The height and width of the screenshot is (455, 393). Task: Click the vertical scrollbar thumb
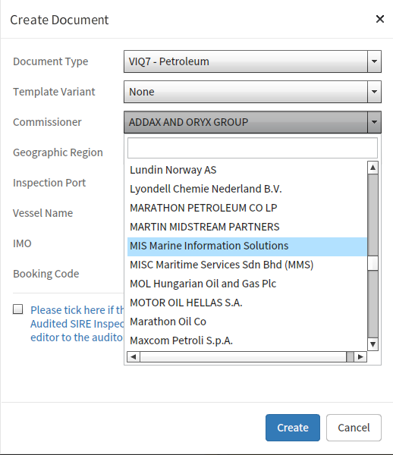(x=373, y=263)
